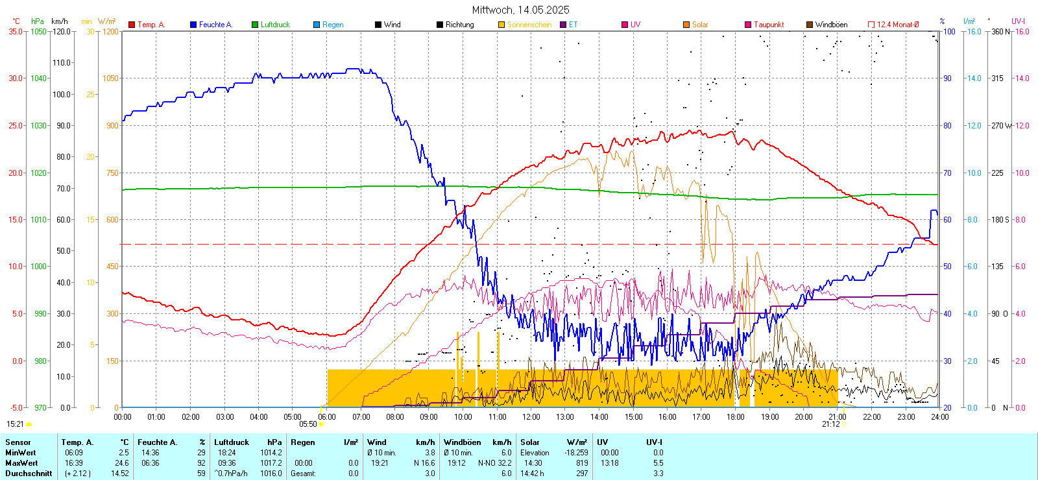This screenshot has width=1038, height=480.
Task: Click the Luftdruck header in statistics table
Action: [x=232, y=442]
